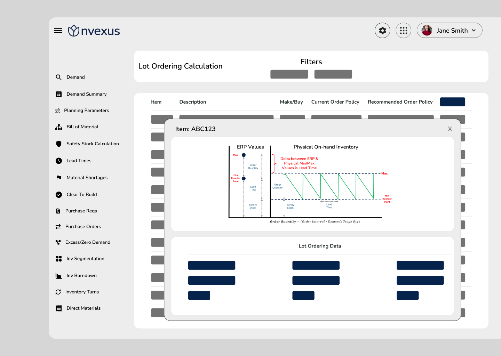Click the Clear To Build checkmark icon

[59, 195]
